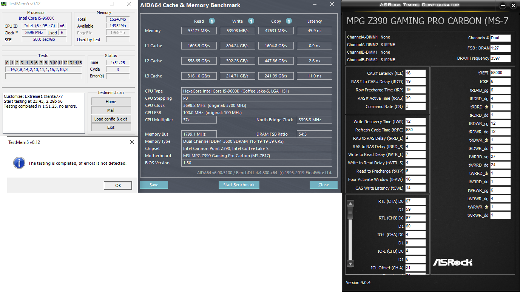
Task: Click the CPU Type field in AIDA64
Action: (x=257, y=91)
